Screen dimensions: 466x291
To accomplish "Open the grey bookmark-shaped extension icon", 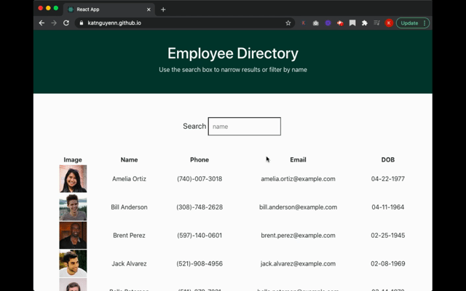I will point(352,23).
